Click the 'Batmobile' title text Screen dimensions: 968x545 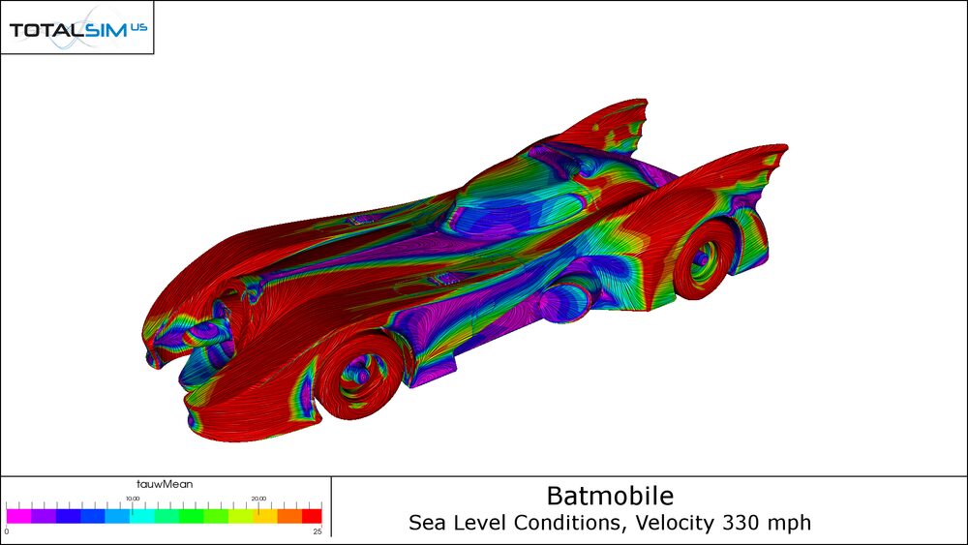(610, 497)
